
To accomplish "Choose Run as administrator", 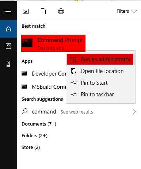I will pos(100,59).
